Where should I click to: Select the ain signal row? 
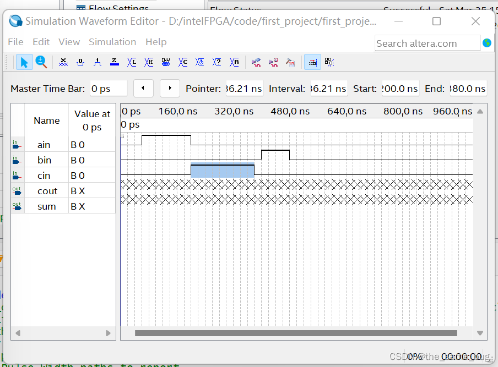coord(63,145)
